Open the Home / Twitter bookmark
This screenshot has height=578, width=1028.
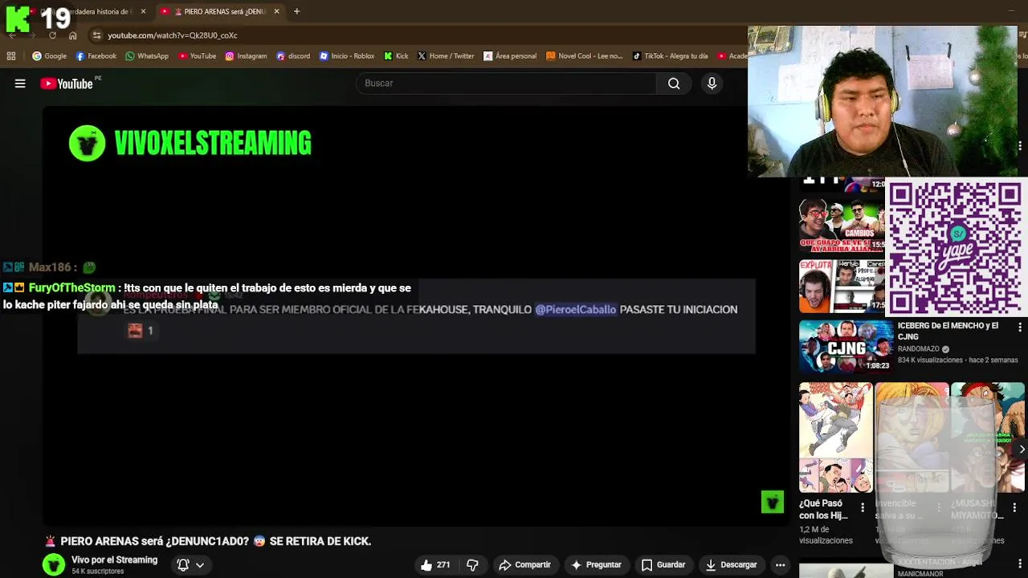click(446, 56)
